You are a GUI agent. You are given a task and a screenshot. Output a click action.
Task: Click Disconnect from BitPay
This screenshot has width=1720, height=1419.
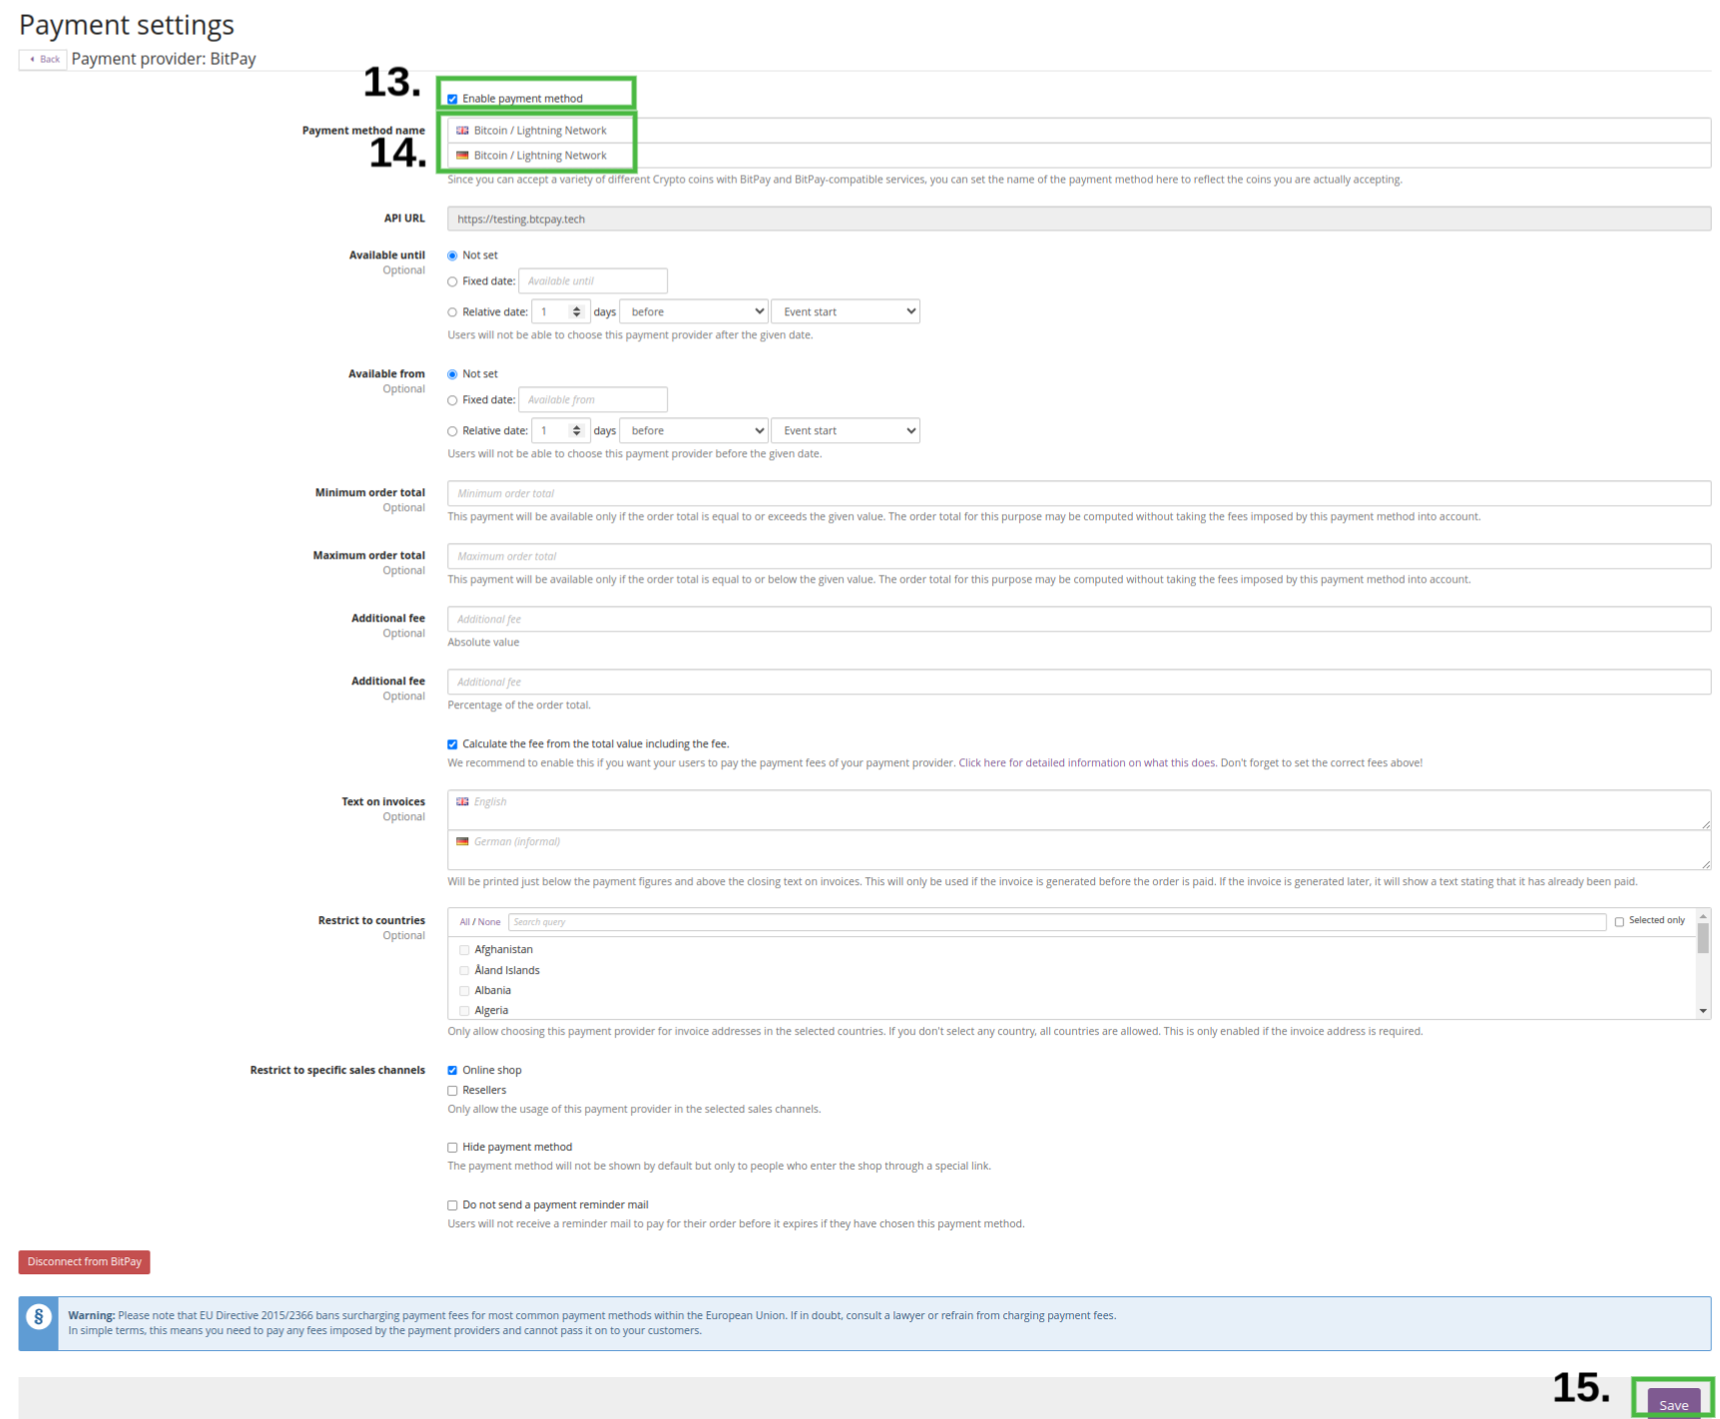pyautogui.click(x=84, y=1261)
